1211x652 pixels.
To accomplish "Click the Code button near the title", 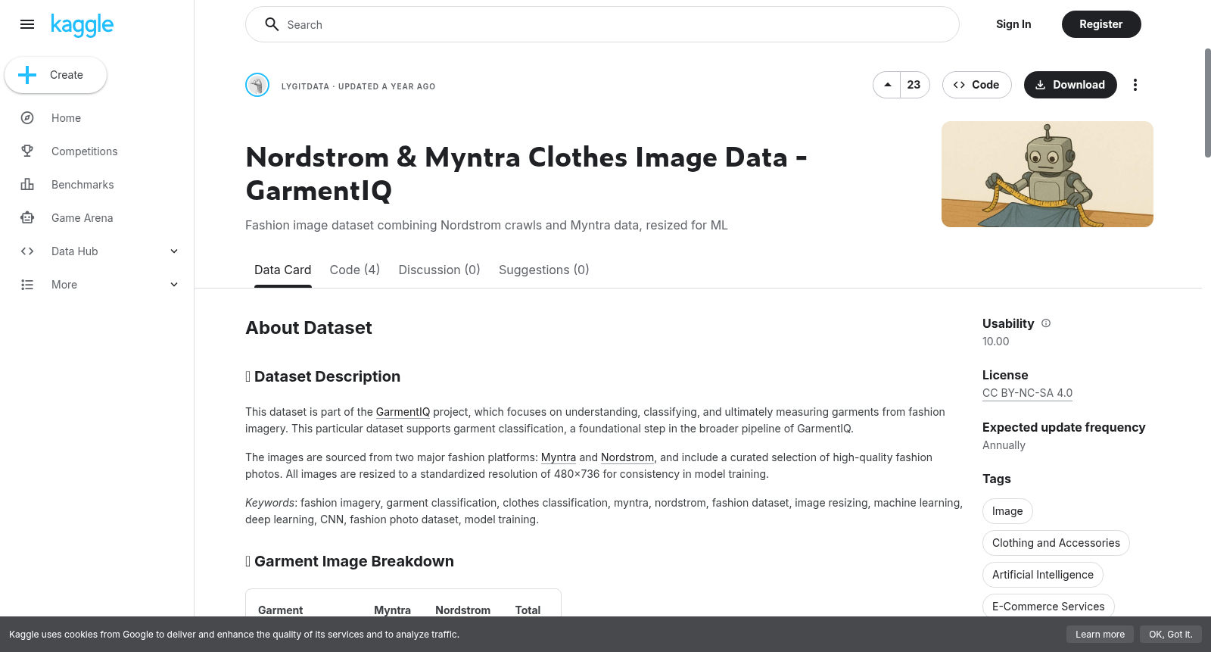I will (x=976, y=85).
